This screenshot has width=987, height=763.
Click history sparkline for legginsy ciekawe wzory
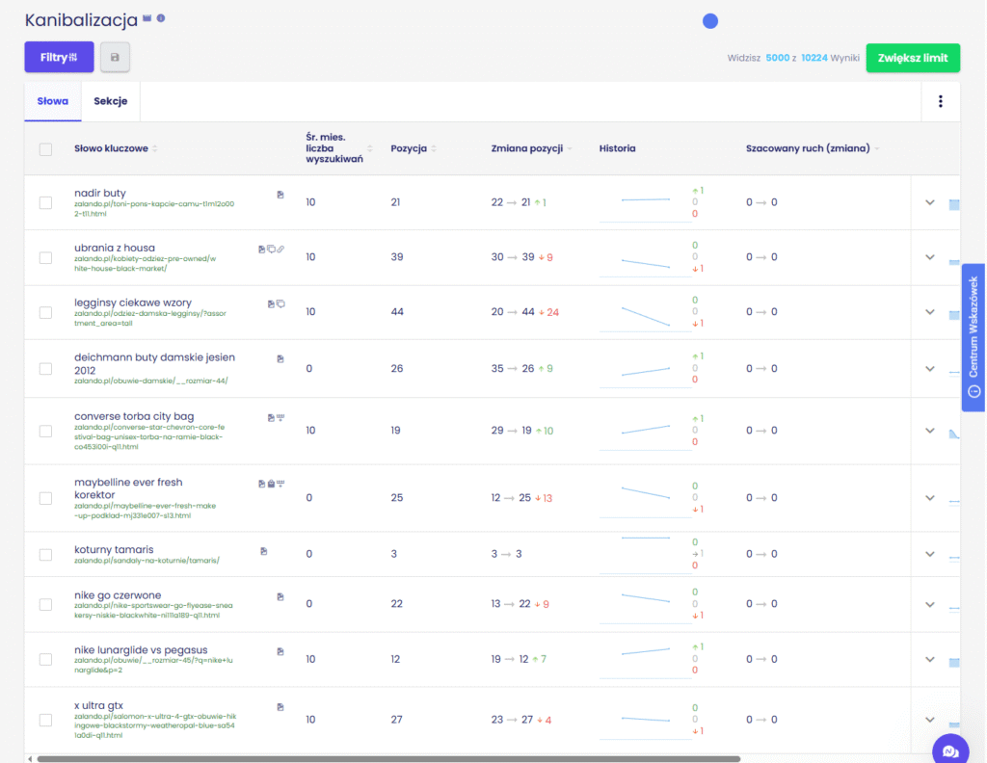coord(646,316)
